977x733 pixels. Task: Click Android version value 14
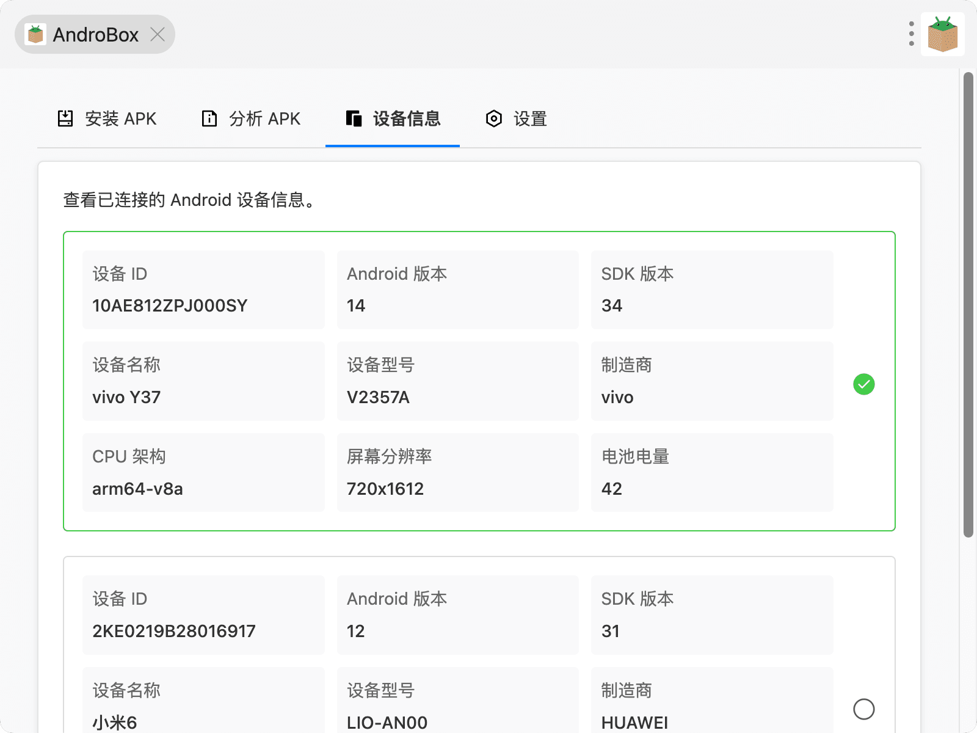[x=356, y=305]
